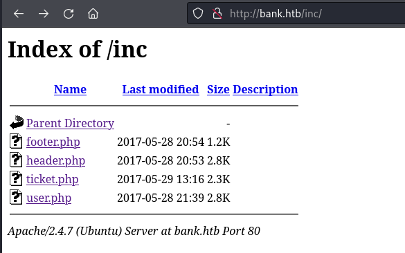Sort listing by Last modified column
405x253 pixels.
[161, 89]
